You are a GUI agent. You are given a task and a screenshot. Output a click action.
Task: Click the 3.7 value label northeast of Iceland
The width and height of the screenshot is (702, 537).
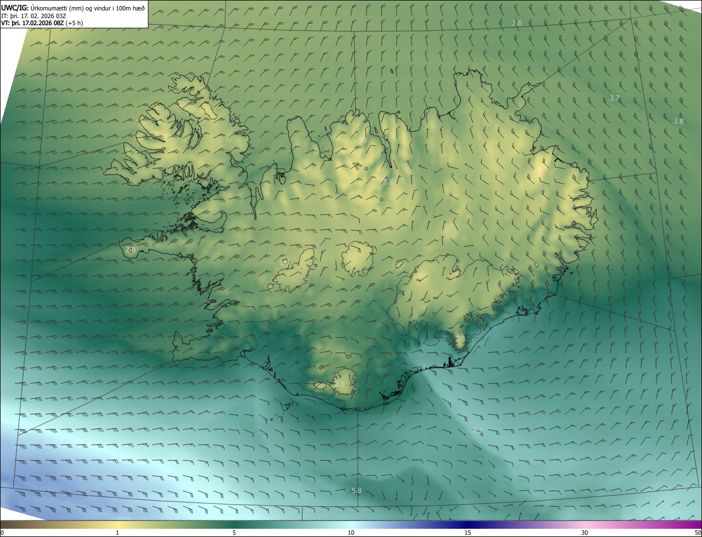click(x=615, y=98)
